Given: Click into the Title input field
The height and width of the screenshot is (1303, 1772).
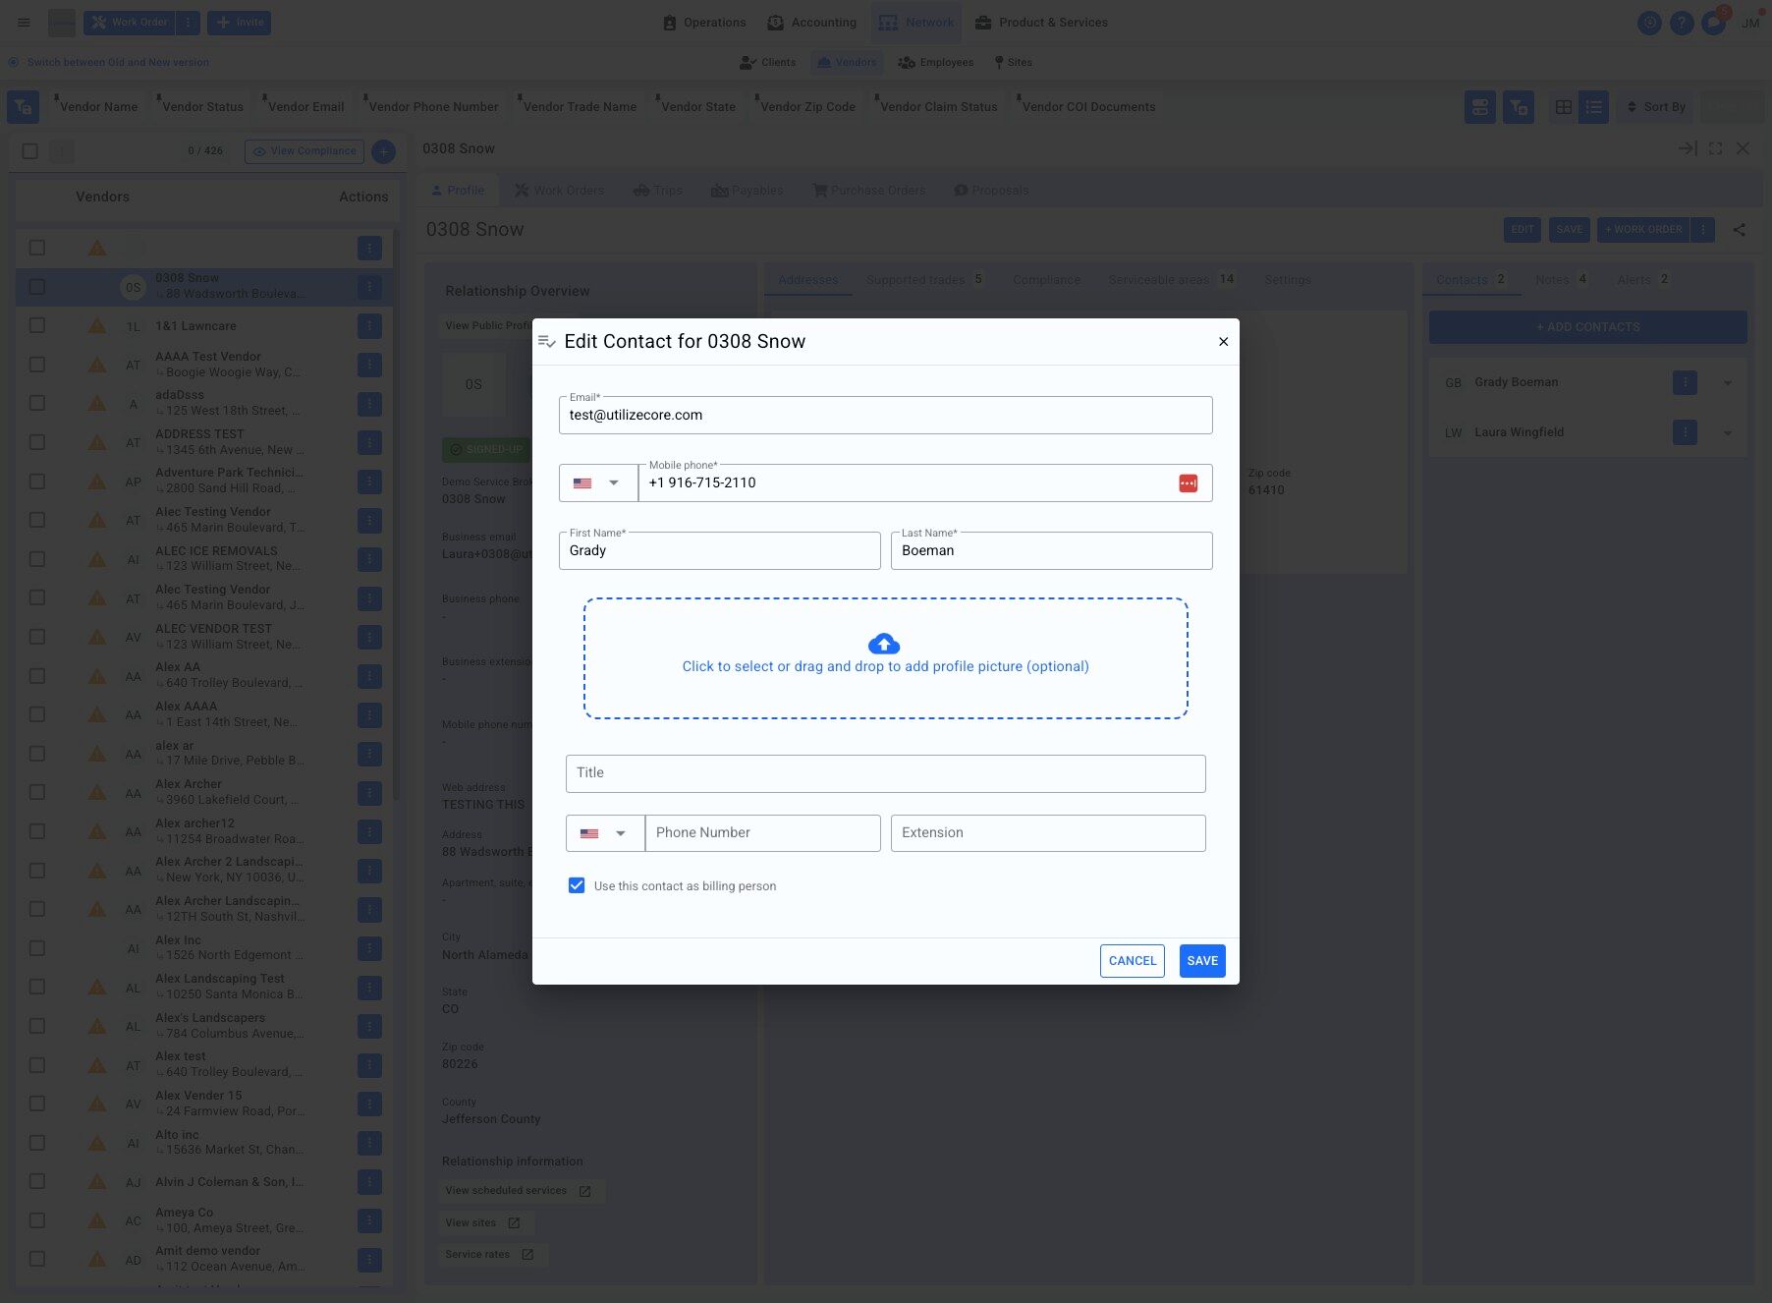Looking at the screenshot, I should pyautogui.click(x=885, y=773).
